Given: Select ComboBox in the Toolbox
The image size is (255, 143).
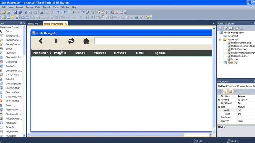Looking at the screenshot, I should point(11,66).
